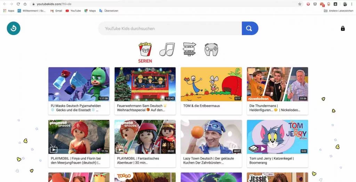
Task: Click the Feuerwehrmann Sam Deutsch title text
Action: [142, 108]
